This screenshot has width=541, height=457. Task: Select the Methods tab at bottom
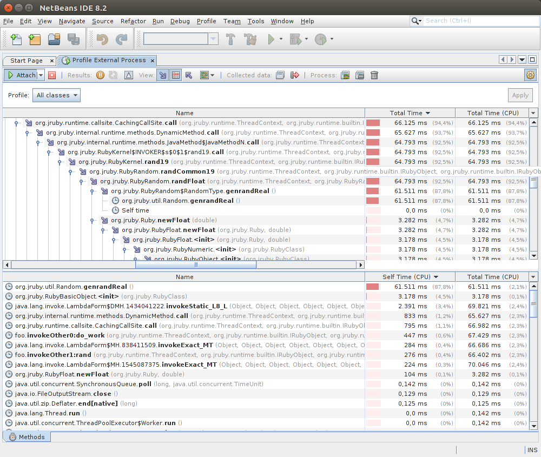coord(27,437)
